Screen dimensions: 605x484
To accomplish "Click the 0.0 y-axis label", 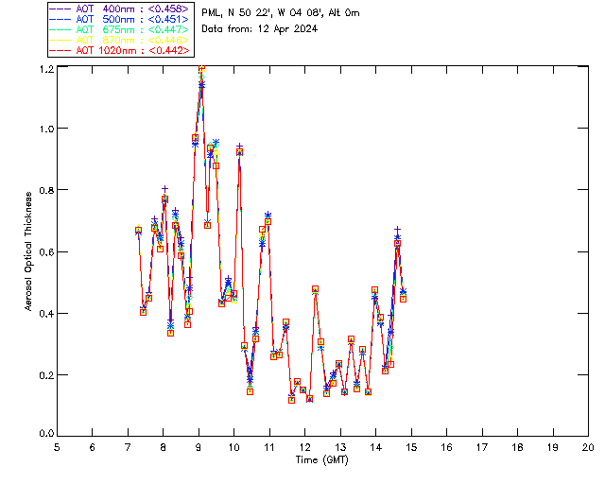I will coord(46,434).
